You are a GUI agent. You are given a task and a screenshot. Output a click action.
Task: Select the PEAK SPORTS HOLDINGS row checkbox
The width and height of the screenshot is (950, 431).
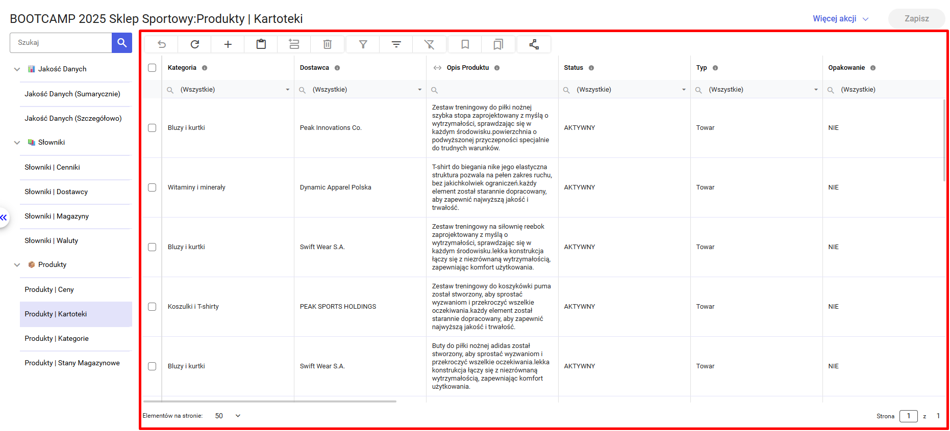pos(152,307)
